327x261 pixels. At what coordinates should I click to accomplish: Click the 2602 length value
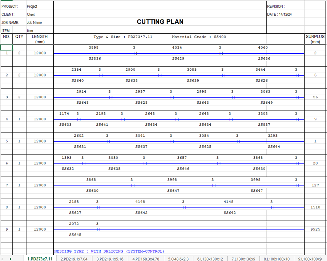click(78, 136)
